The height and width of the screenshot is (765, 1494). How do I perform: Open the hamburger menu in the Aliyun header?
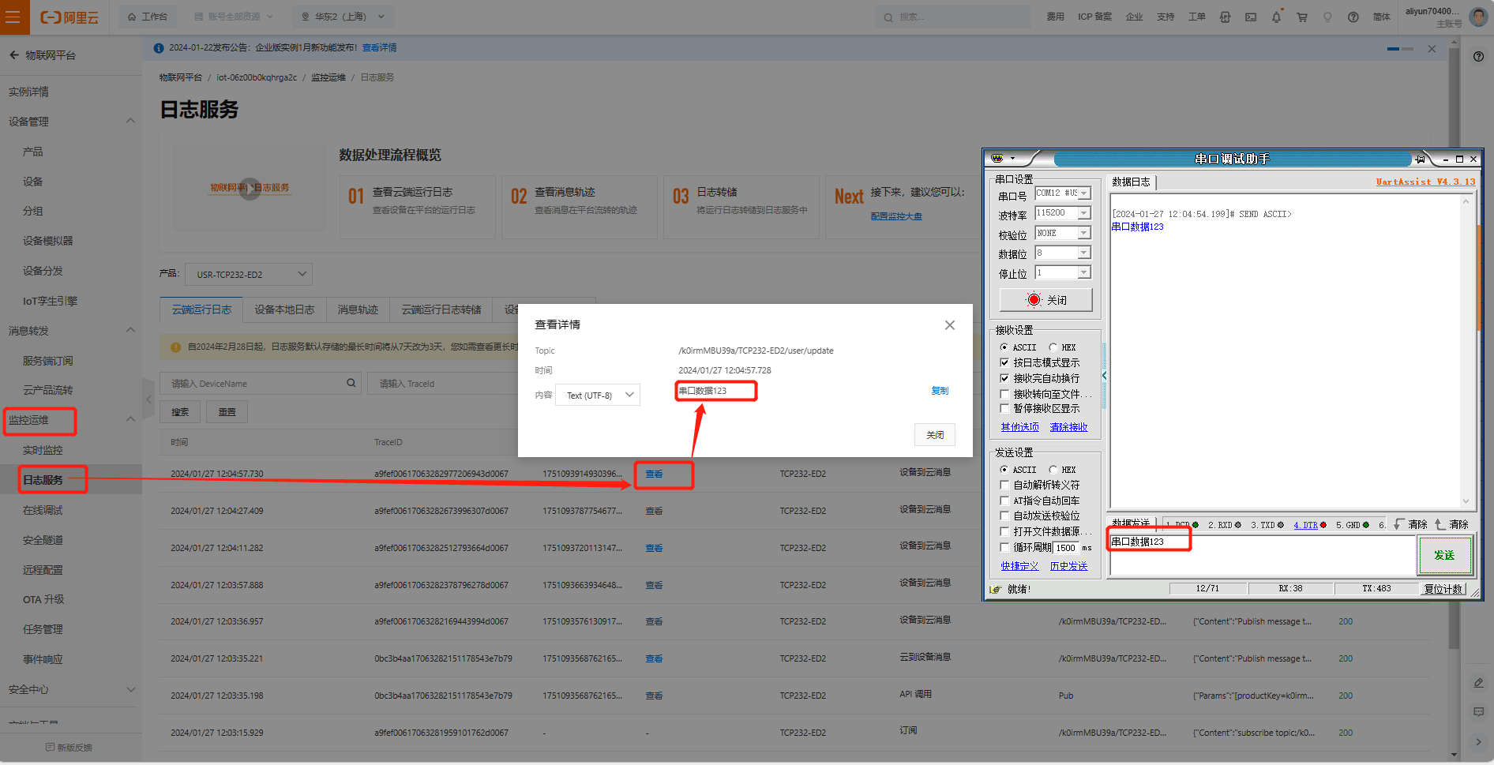[13, 17]
